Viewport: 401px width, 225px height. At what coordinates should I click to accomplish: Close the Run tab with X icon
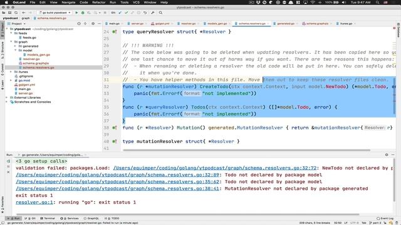pos(8,172)
